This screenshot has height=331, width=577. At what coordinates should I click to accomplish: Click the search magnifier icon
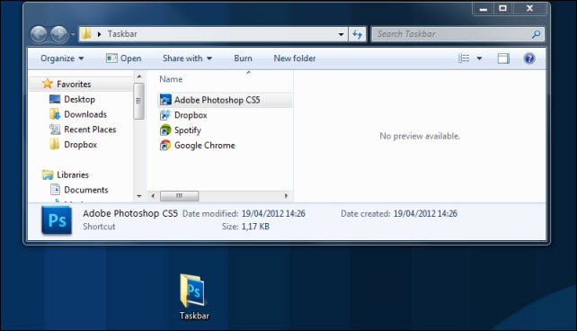click(x=537, y=34)
